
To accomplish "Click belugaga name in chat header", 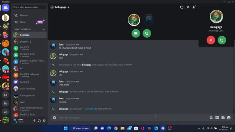I will pos(61,7).
